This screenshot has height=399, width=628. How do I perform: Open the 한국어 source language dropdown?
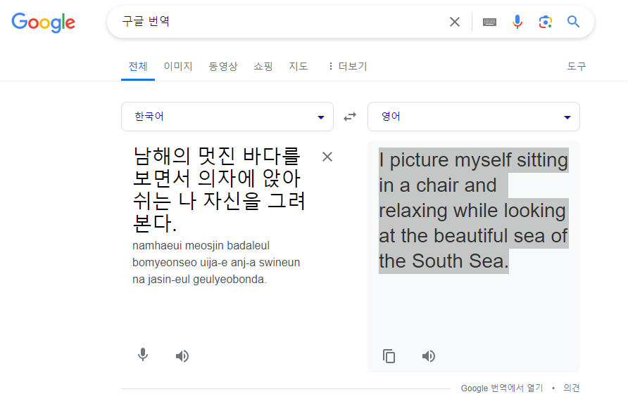[x=227, y=117]
